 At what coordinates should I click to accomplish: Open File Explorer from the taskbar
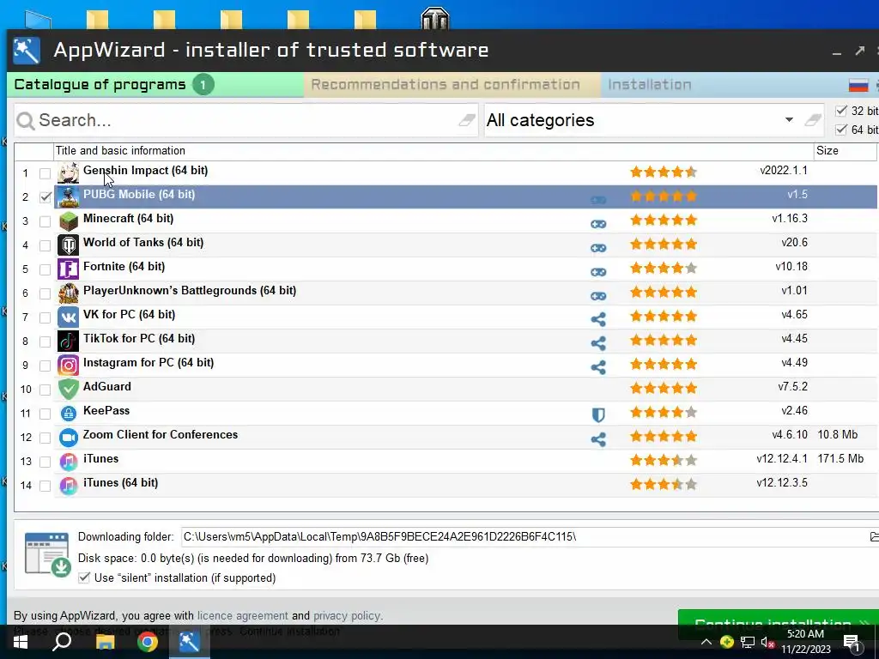[x=105, y=642]
